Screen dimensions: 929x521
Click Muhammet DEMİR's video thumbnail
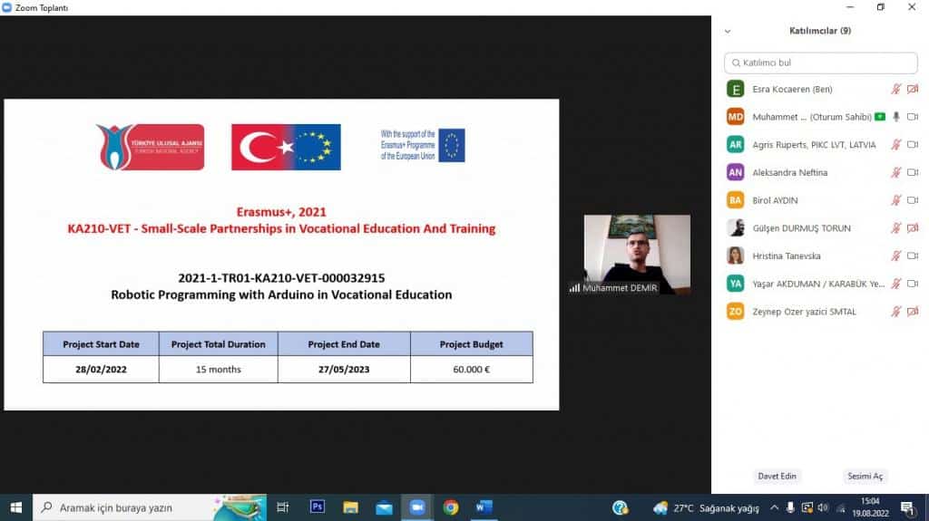point(637,254)
